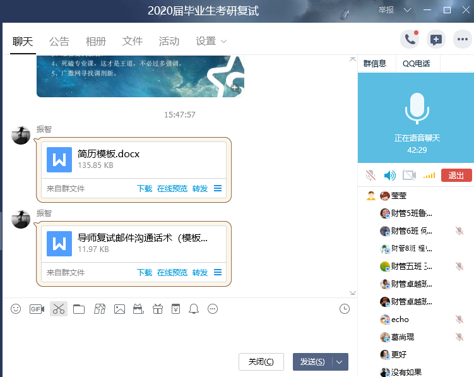
Task: Click the send file folder icon
Action: (x=79, y=309)
